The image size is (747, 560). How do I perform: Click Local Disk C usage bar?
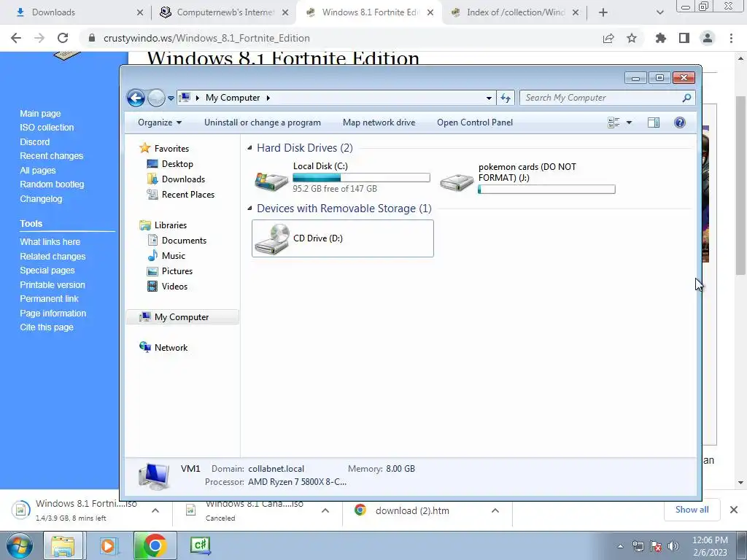pyautogui.click(x=361, y=178)
